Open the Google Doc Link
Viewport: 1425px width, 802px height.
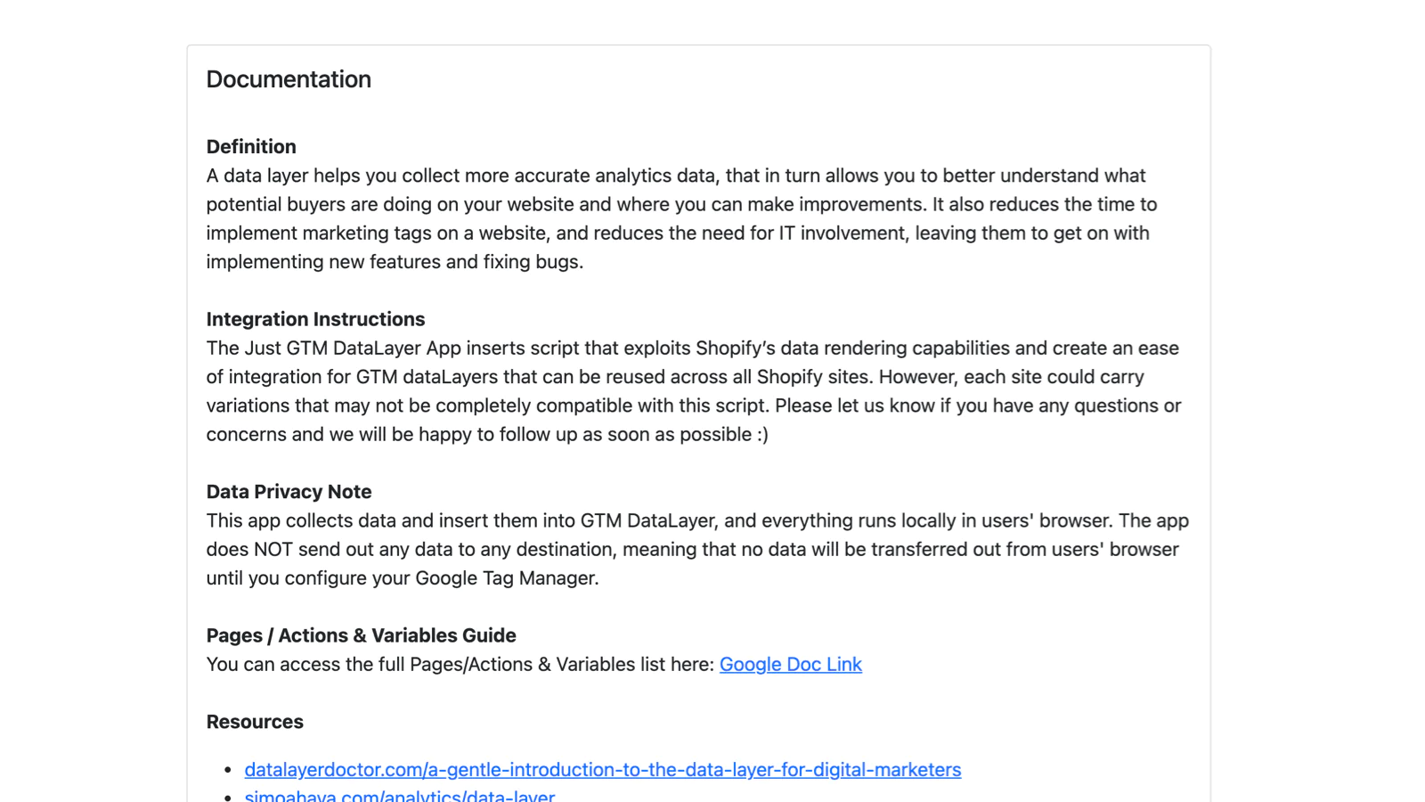790,665
